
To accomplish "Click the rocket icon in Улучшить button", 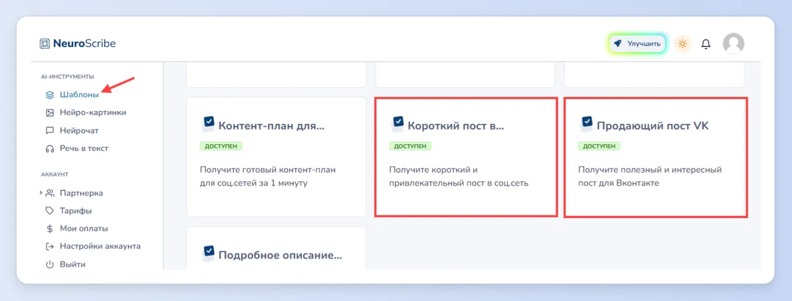I will point(618,44).
